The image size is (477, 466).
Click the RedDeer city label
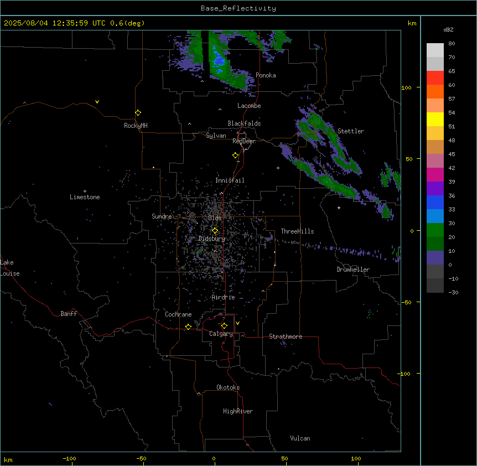pos(244,141)
